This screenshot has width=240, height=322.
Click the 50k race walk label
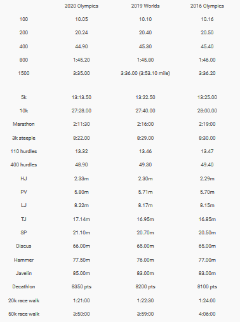(23, 314)
